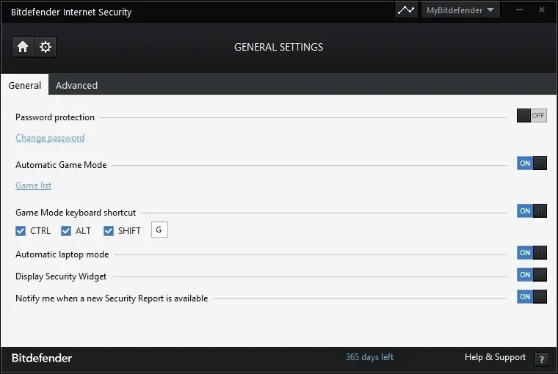This screenshot has width=558, height=374.
Task: Expand the MyBitdefender dropdown
Action: coord(460,10)
